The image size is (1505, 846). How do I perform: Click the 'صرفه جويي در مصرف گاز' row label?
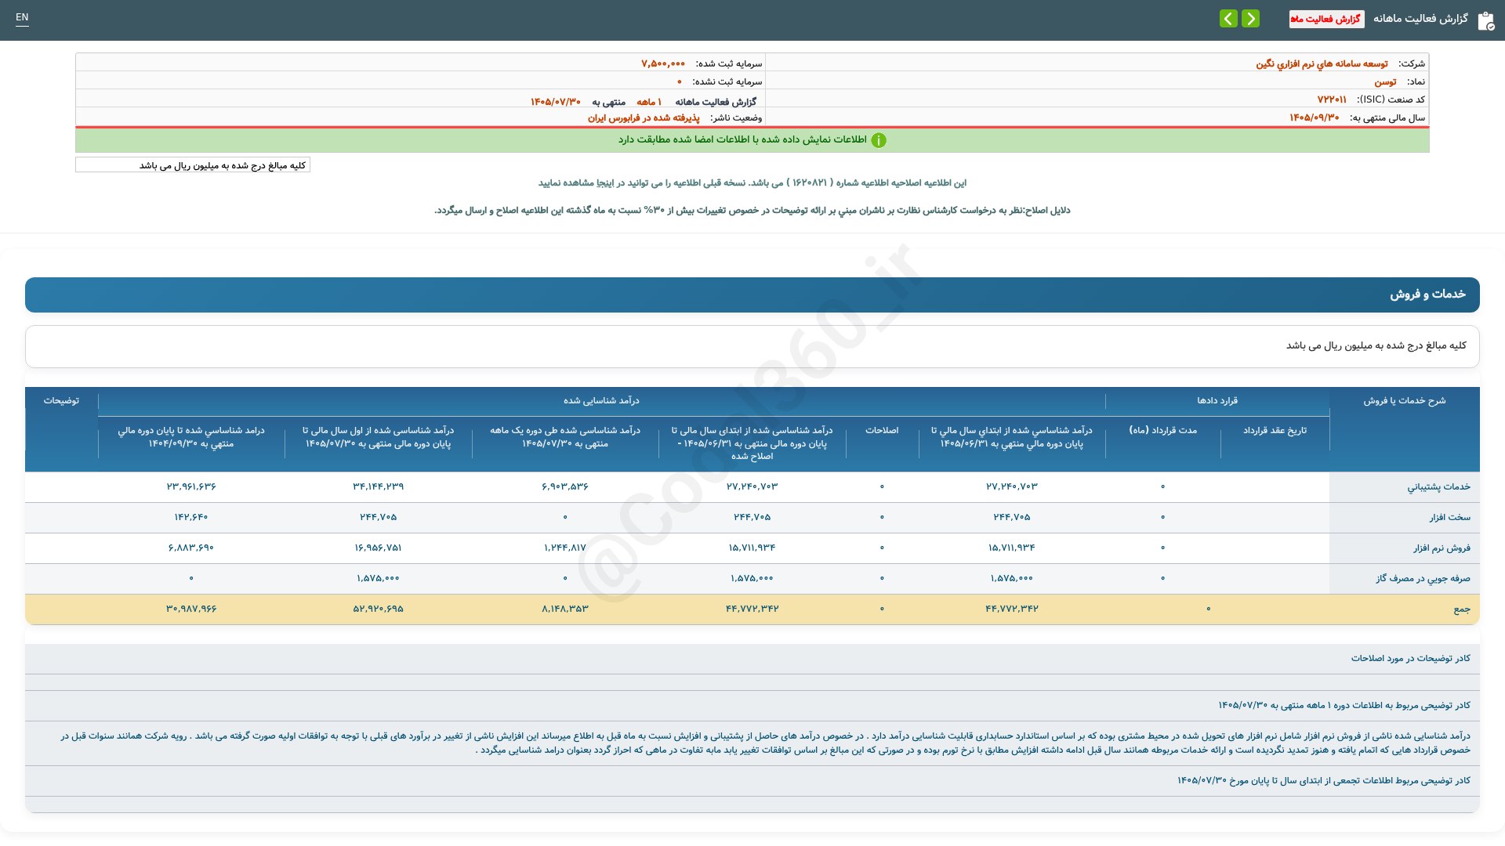tap(1423, 579)
